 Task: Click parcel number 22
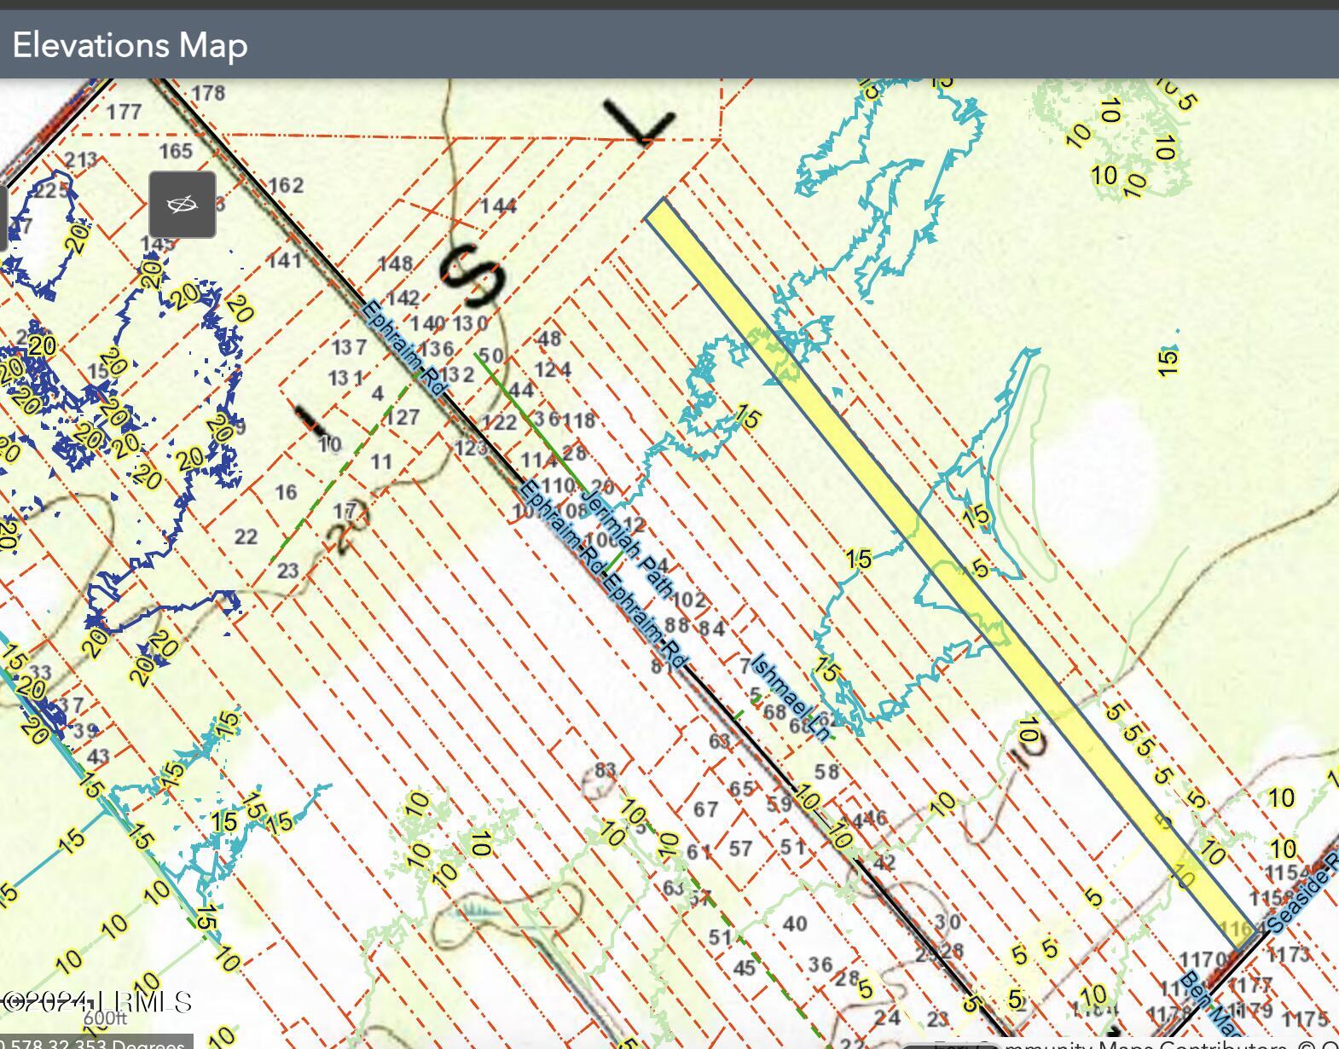246,536
